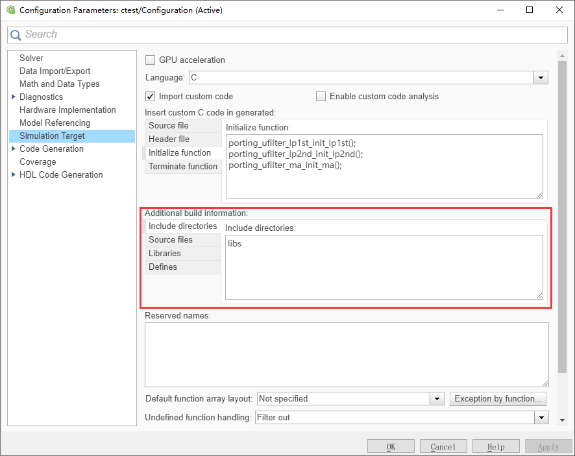Select HDL Code Generation in the tree

61,175
